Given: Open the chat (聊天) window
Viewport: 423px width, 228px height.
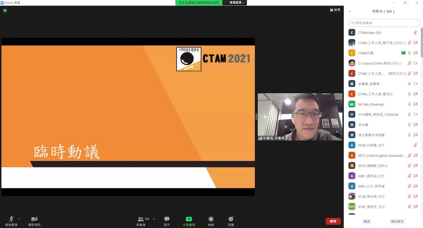Looking at the screenshot, I should click(x=167, y=221).
